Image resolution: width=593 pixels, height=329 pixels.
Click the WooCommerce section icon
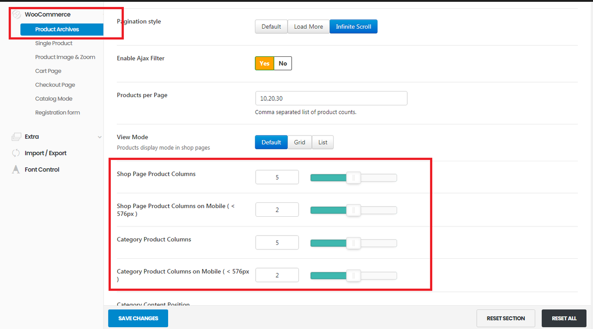17,14
